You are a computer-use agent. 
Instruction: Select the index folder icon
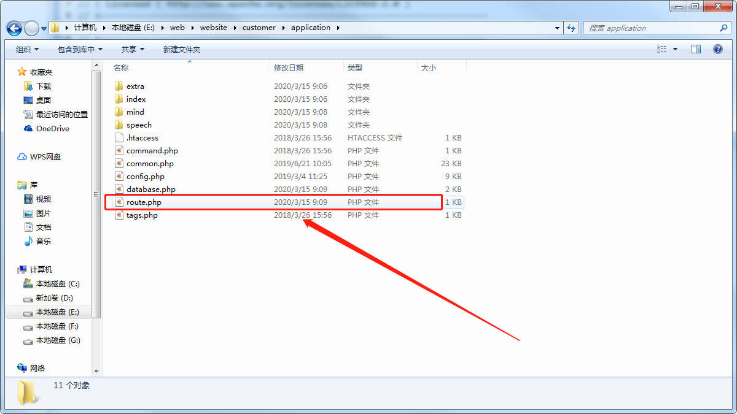119,99
